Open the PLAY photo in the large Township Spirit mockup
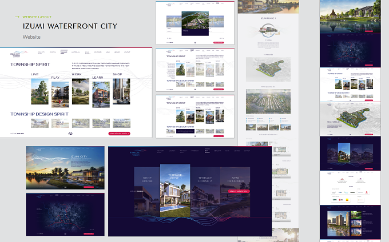389x242 pixels. click(x=60, y=95)
